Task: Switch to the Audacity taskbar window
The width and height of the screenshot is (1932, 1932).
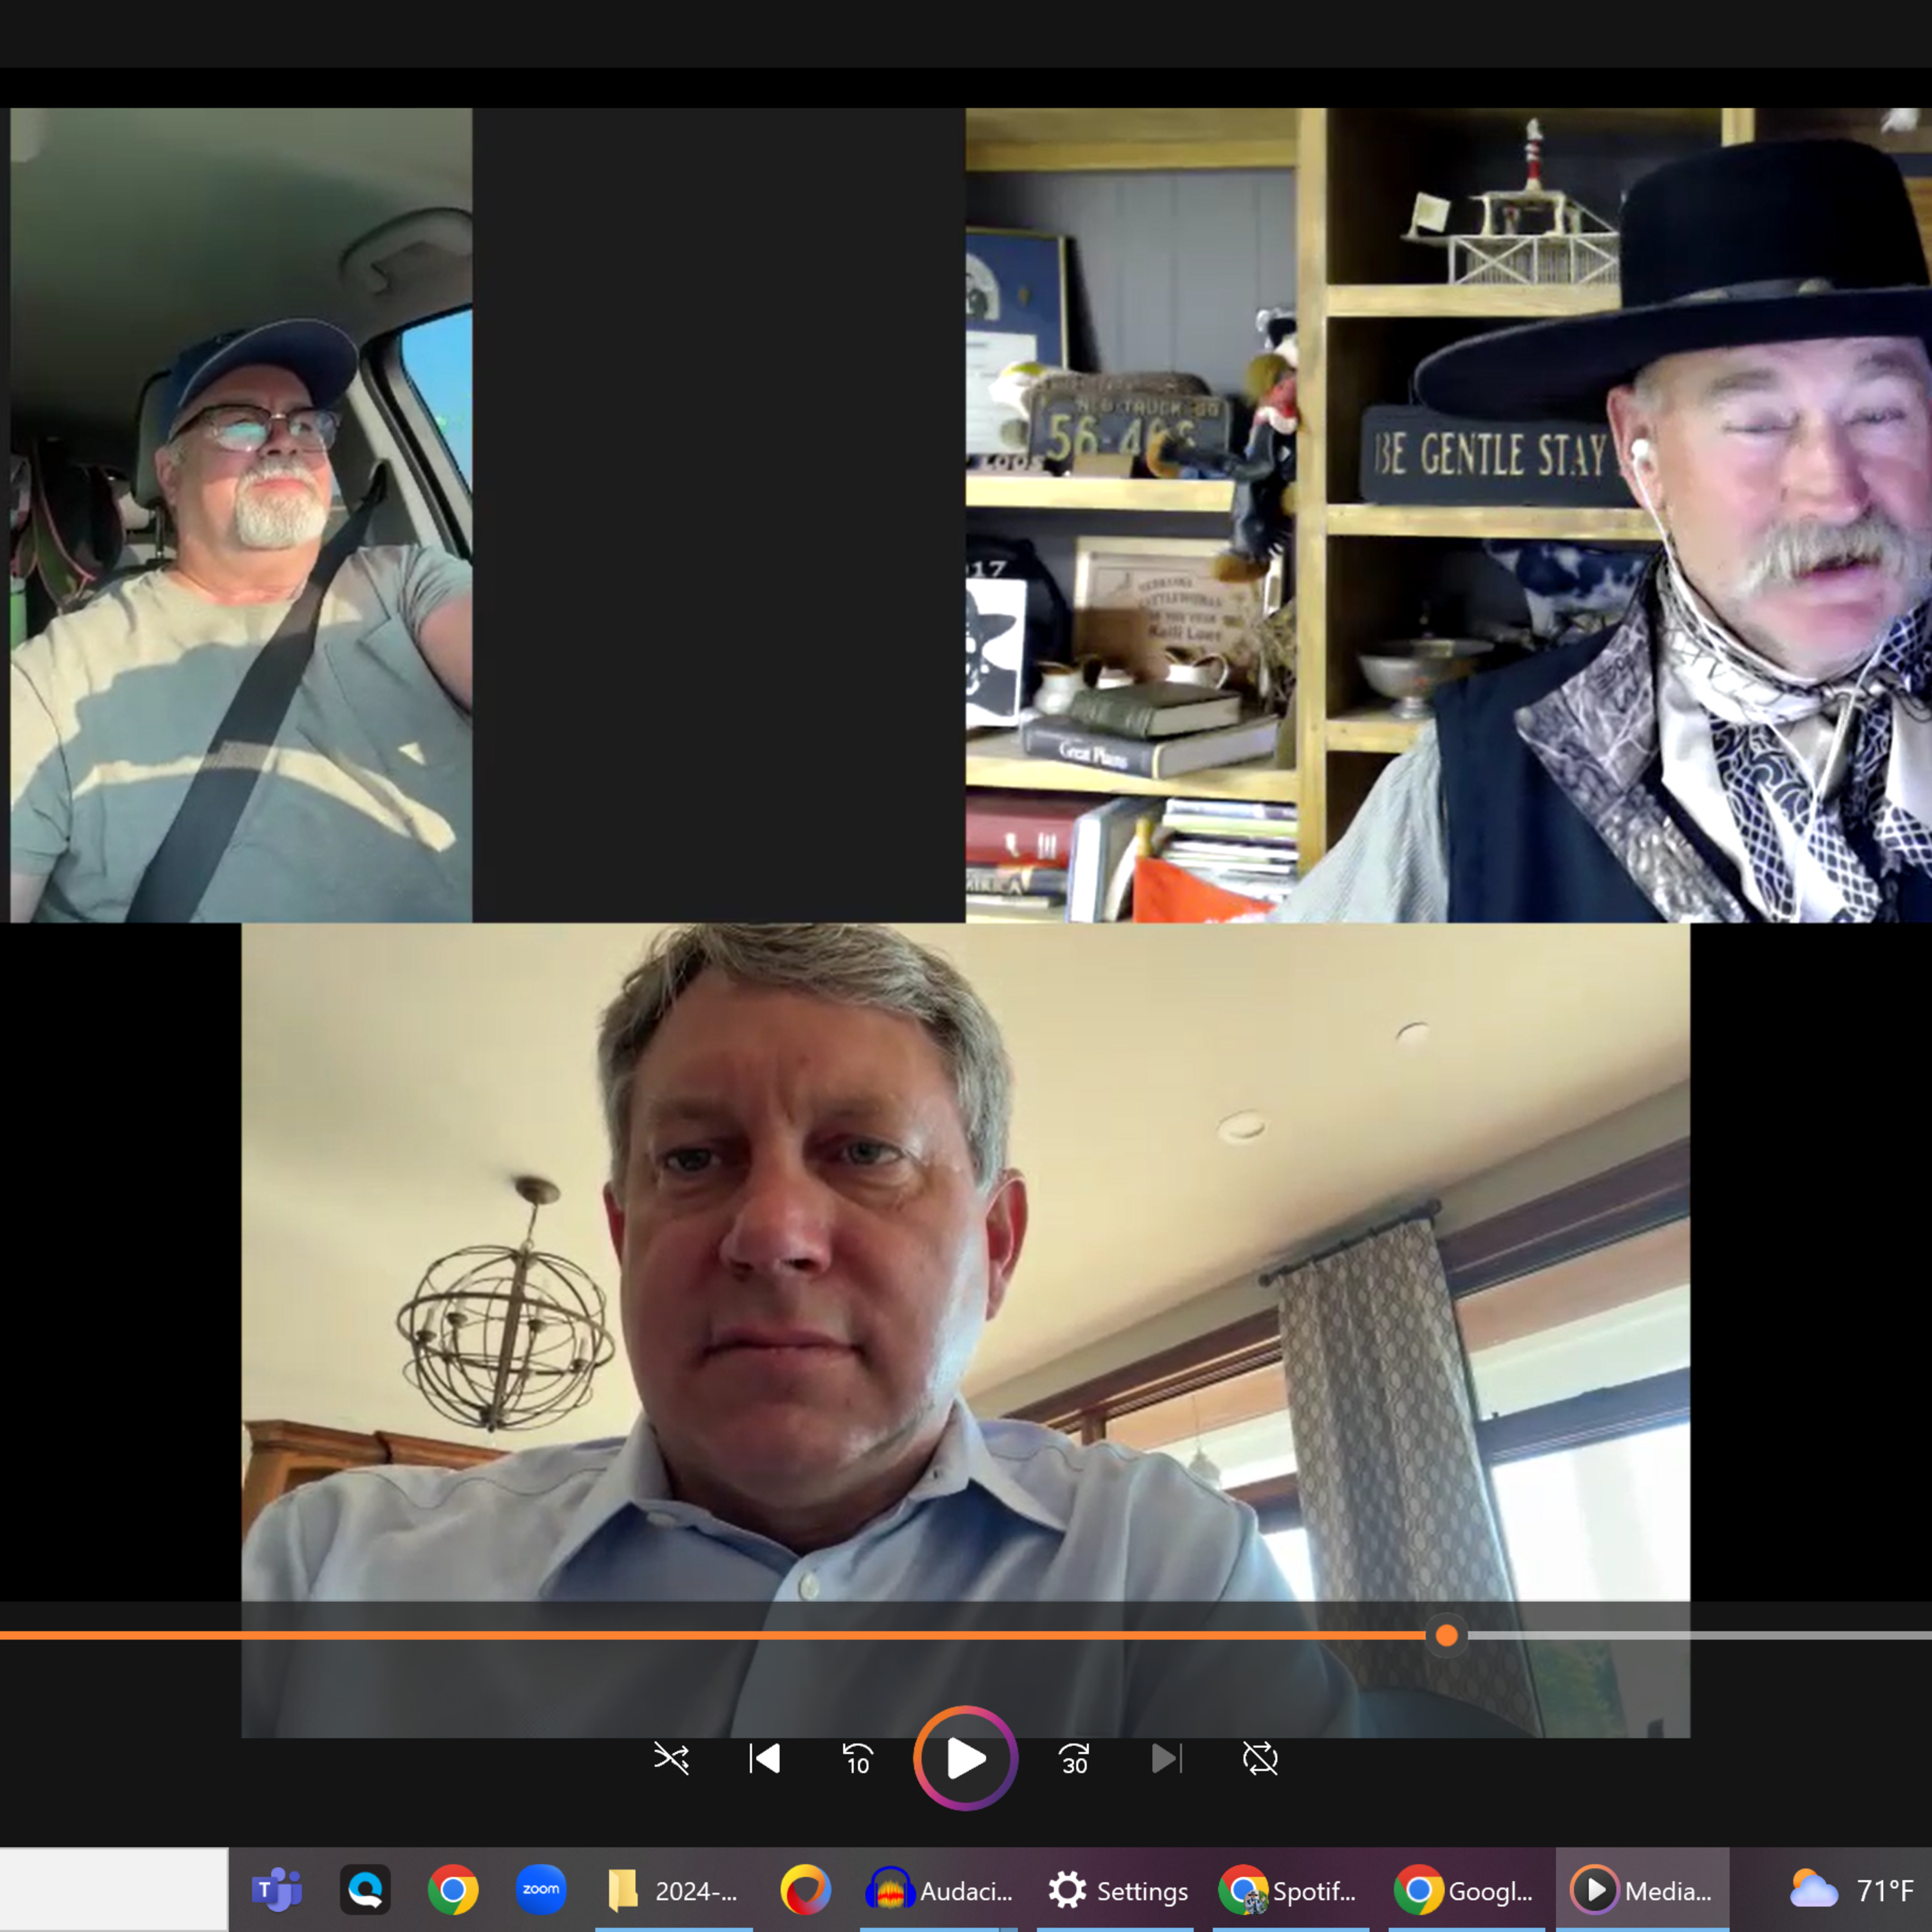Action: [x=938, y=1890]
